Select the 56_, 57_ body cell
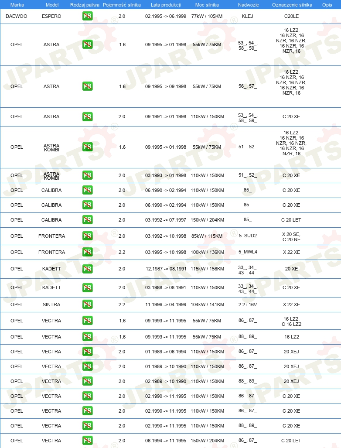 (x=248, y=86)
